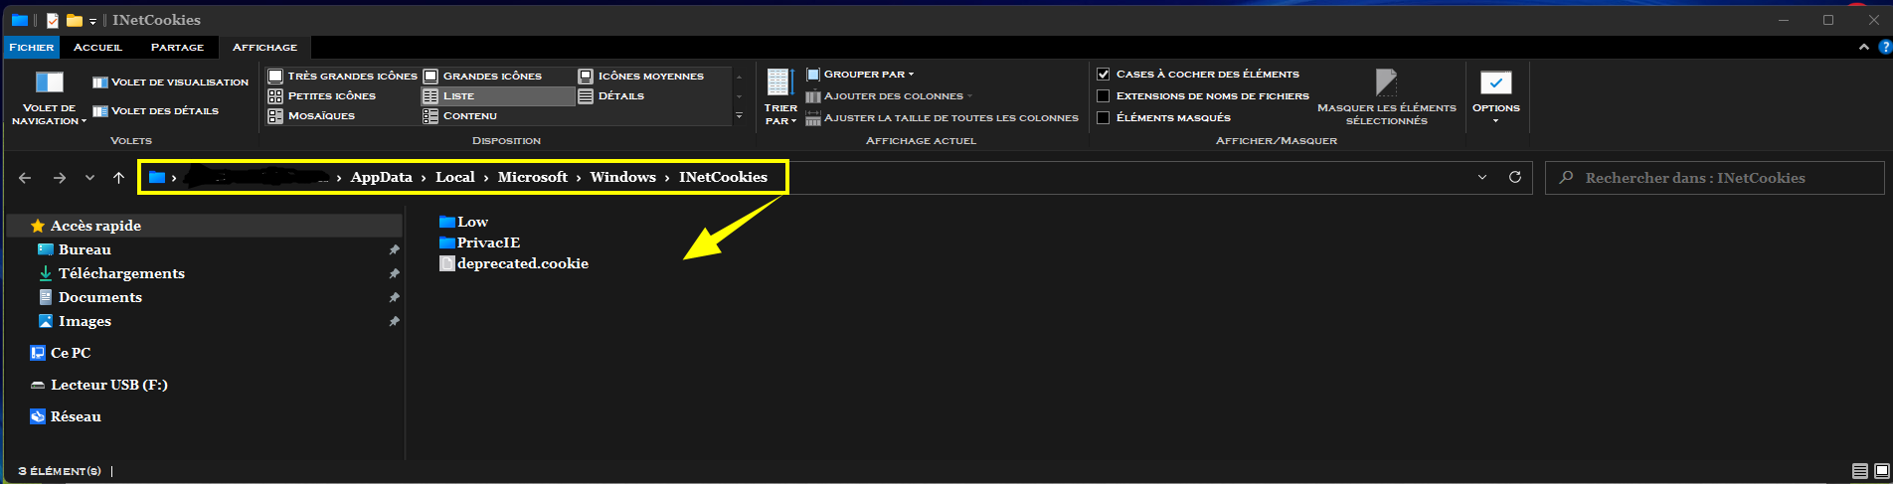Select the deprecated.cookie file

tap(514, 263)
